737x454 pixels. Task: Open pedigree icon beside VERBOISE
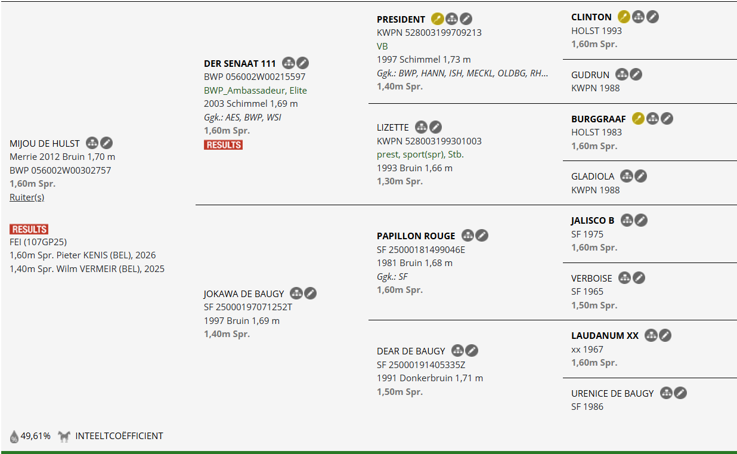[x=624, y=278]
